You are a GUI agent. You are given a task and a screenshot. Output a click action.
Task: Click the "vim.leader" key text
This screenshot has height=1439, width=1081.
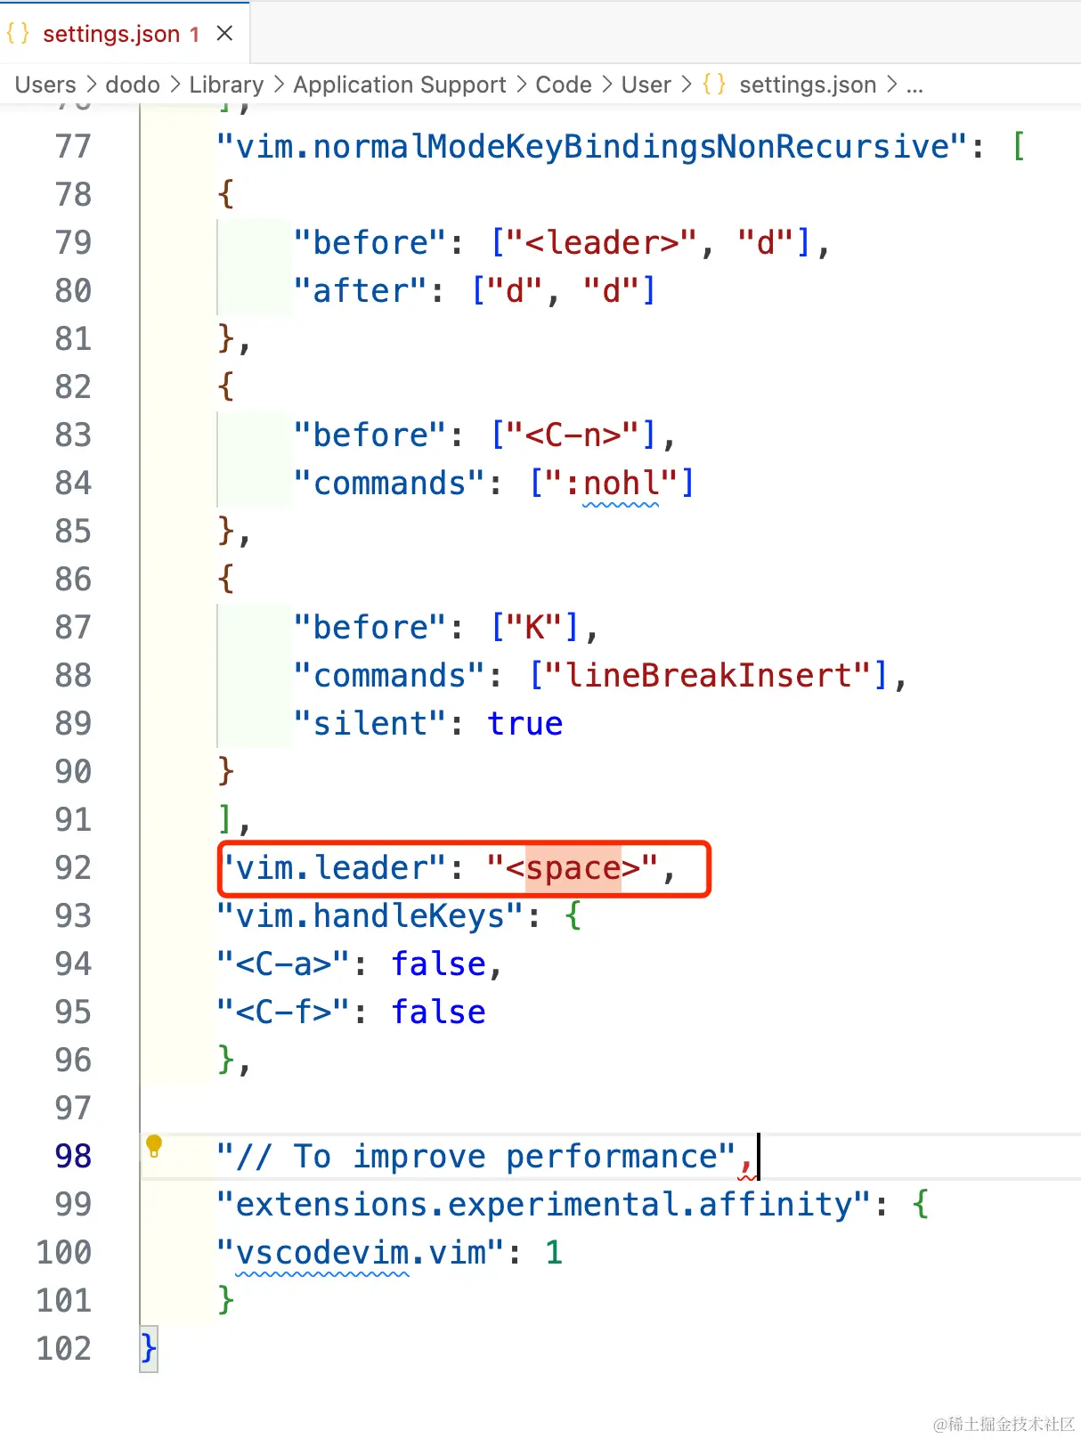(x=334, y=867)
